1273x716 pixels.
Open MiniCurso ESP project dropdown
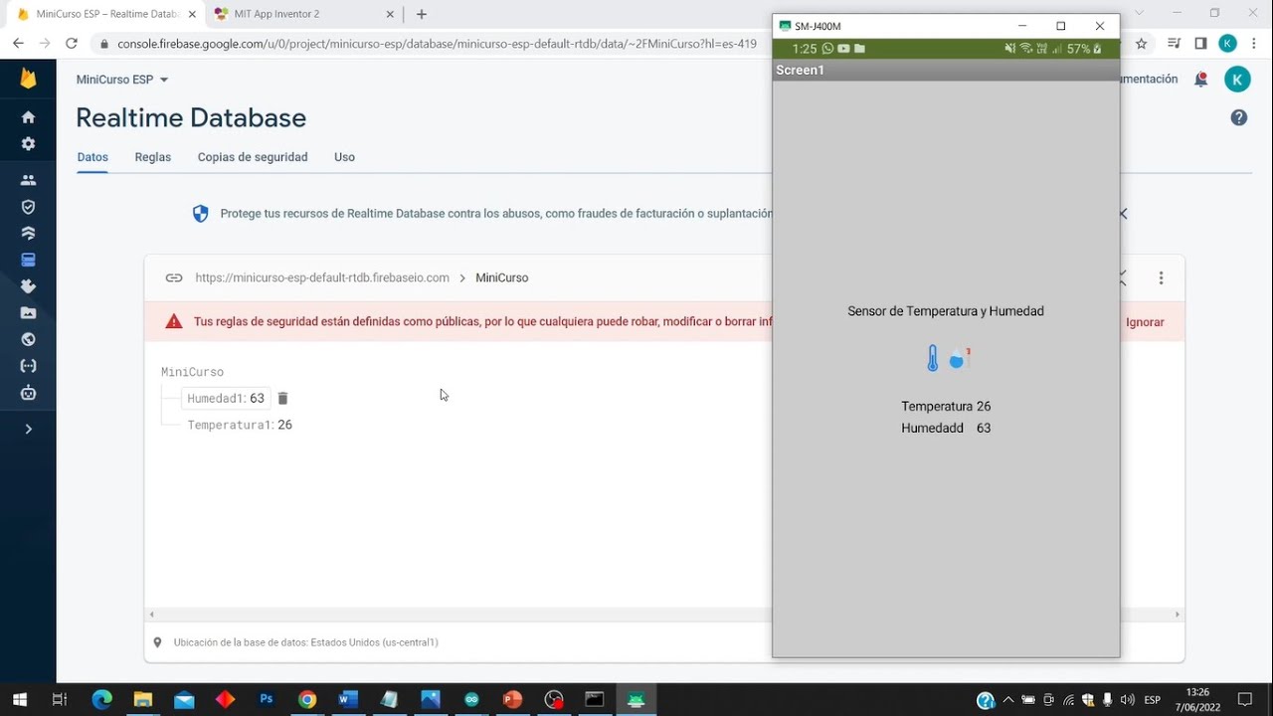coord(122,80)
